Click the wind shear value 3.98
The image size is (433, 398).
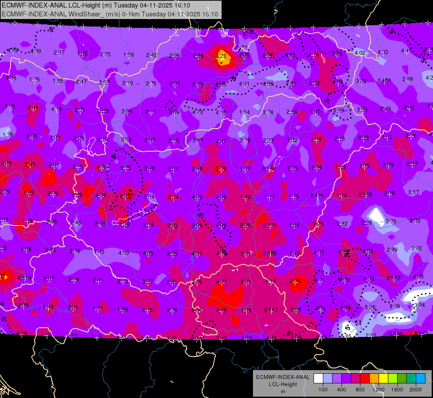coord(149,168)
